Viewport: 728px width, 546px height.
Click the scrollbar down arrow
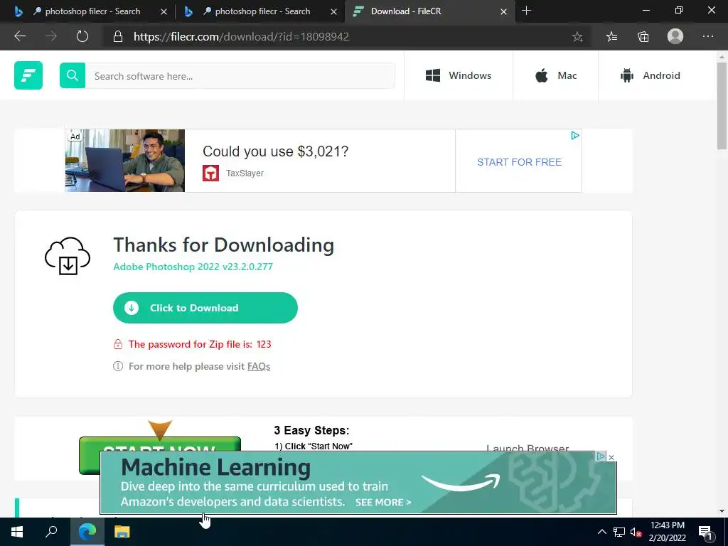tap(722, 511)
